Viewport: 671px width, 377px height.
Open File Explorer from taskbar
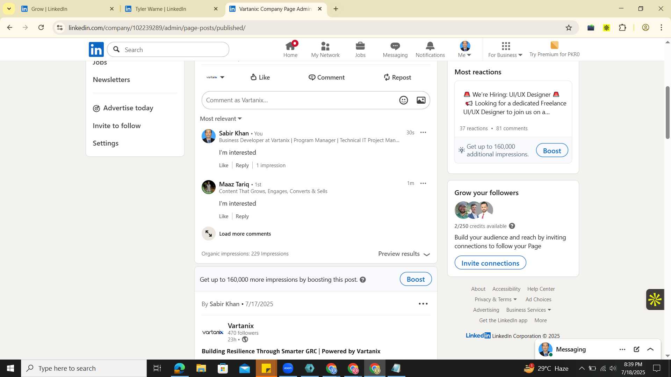tap(201, 368)
